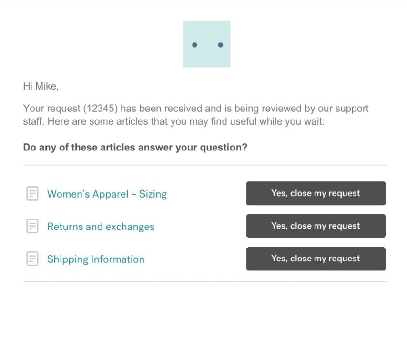Screen dimensions: 407x339
Task: Close request via the Returns and exchanges row button
Action: pos(316,226)
